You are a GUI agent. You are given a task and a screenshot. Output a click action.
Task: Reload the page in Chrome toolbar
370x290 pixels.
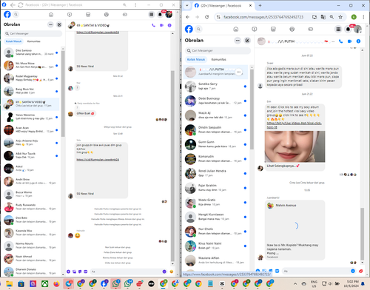coord(206,17)
